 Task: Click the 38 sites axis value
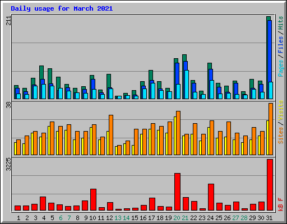click(x=8, y=105)
